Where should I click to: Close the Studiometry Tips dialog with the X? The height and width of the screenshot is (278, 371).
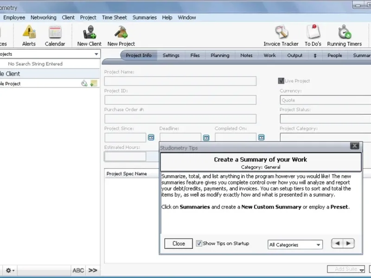[x=354, y=145]
